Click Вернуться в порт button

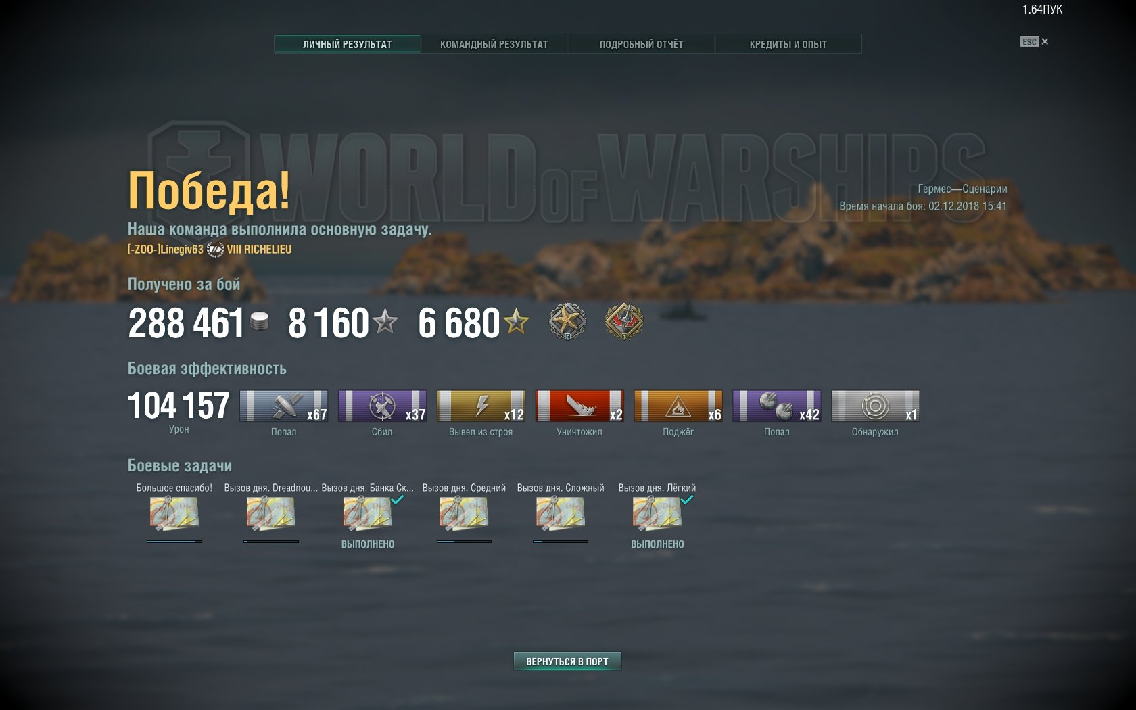[x=567, y=661]
